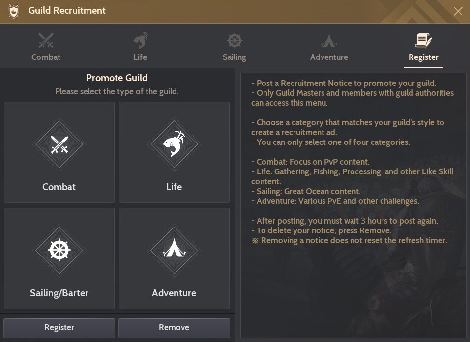This screenshot has width=470, height=342.
Task: Click the crossed swords icon in Combat tab
Action: pos(46,40)
